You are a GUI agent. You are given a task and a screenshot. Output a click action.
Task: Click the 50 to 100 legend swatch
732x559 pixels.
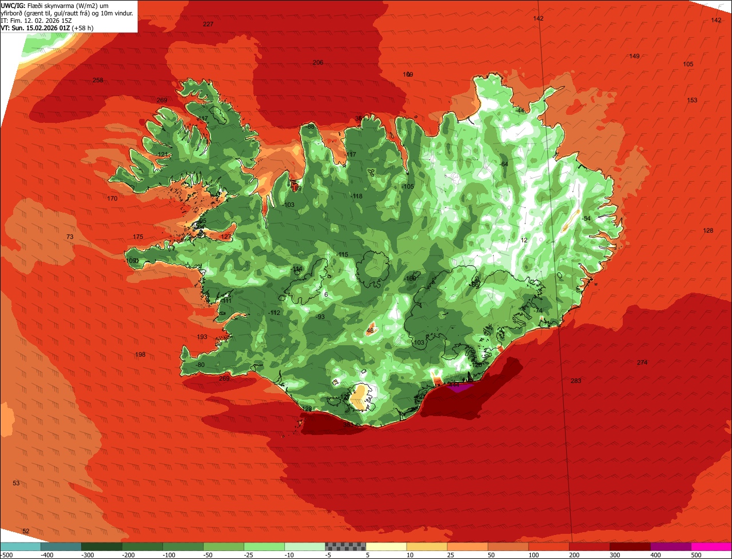coord(508,546)
